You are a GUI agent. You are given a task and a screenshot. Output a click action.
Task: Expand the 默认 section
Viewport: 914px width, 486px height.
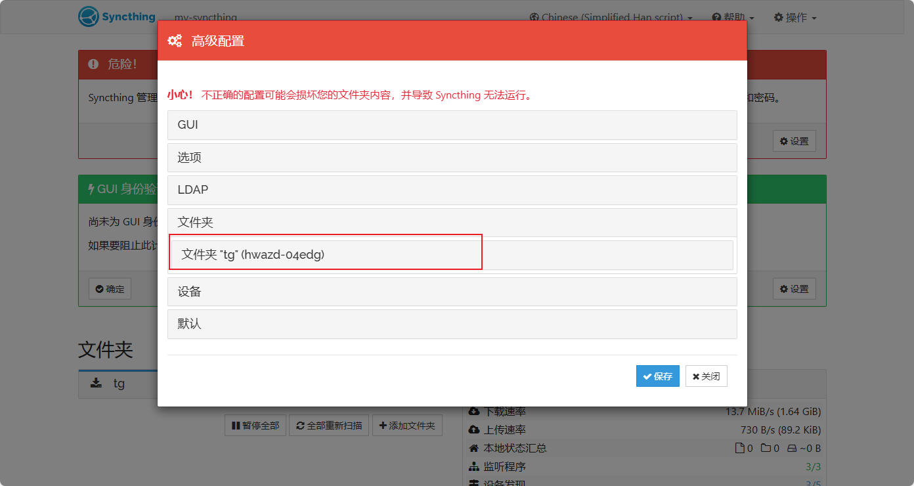point(452,324)
